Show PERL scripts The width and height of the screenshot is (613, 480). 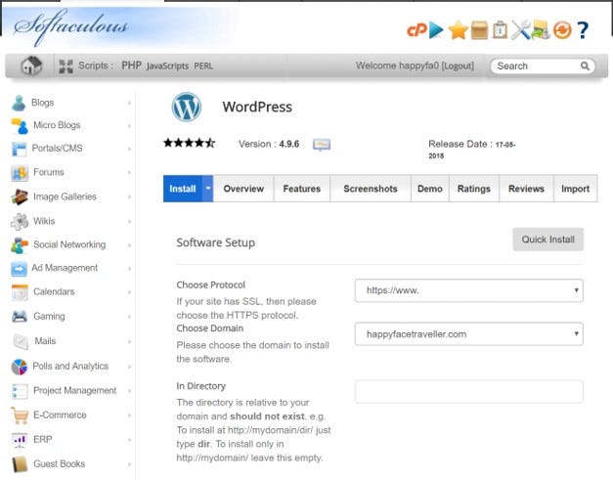(203, 66)
